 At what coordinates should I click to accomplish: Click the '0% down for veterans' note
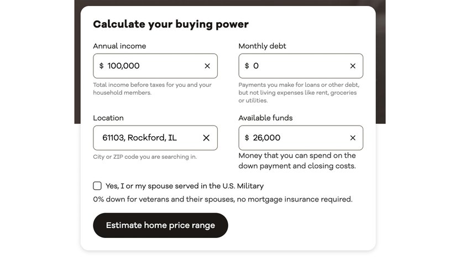tap(222, 199)
